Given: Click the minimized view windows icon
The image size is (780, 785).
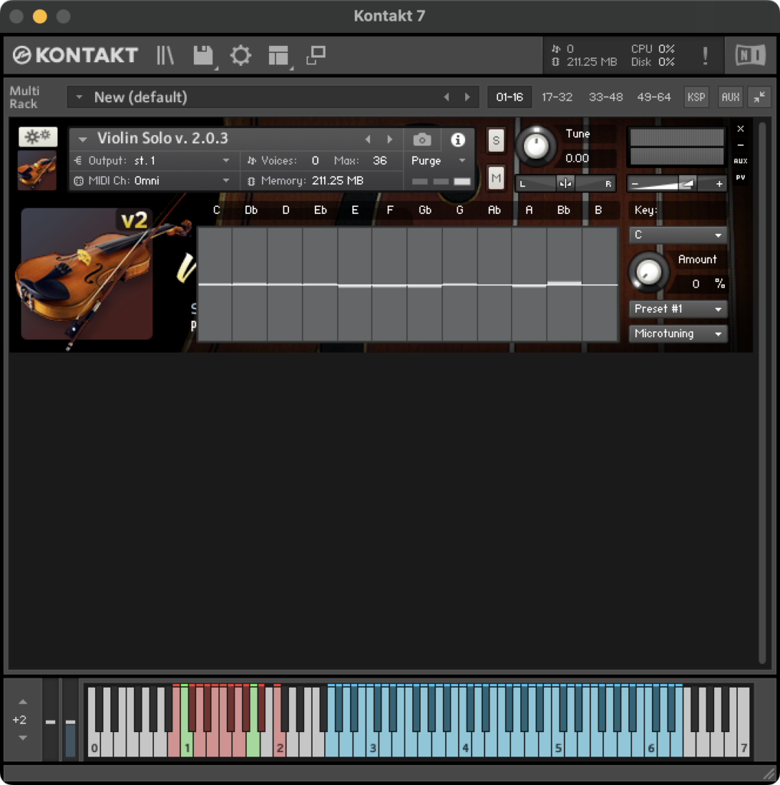Looking at the screenshot, I should [316, 55].
